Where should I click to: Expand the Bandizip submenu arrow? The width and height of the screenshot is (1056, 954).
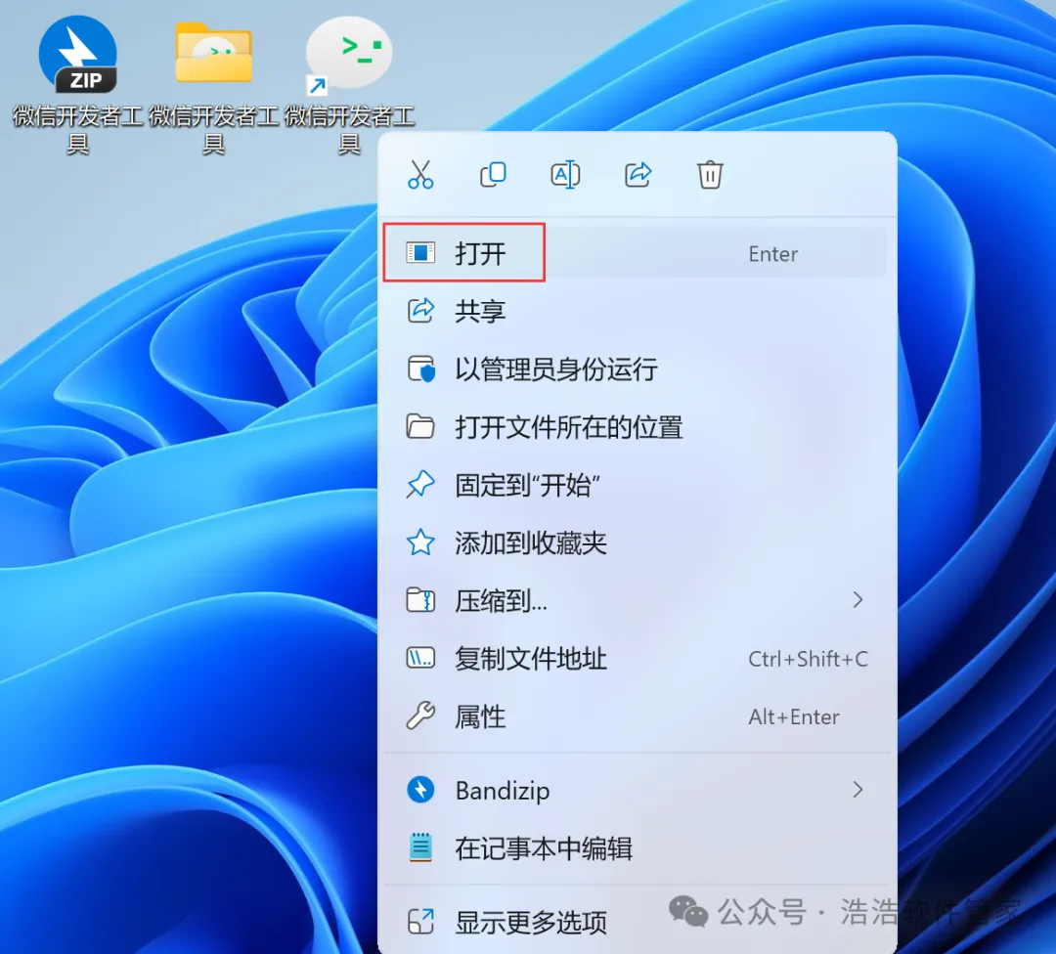[858, 790]
